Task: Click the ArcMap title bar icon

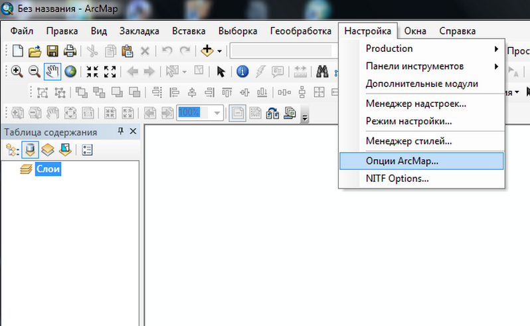Action: pyautogui.click(x=7, y=8)
